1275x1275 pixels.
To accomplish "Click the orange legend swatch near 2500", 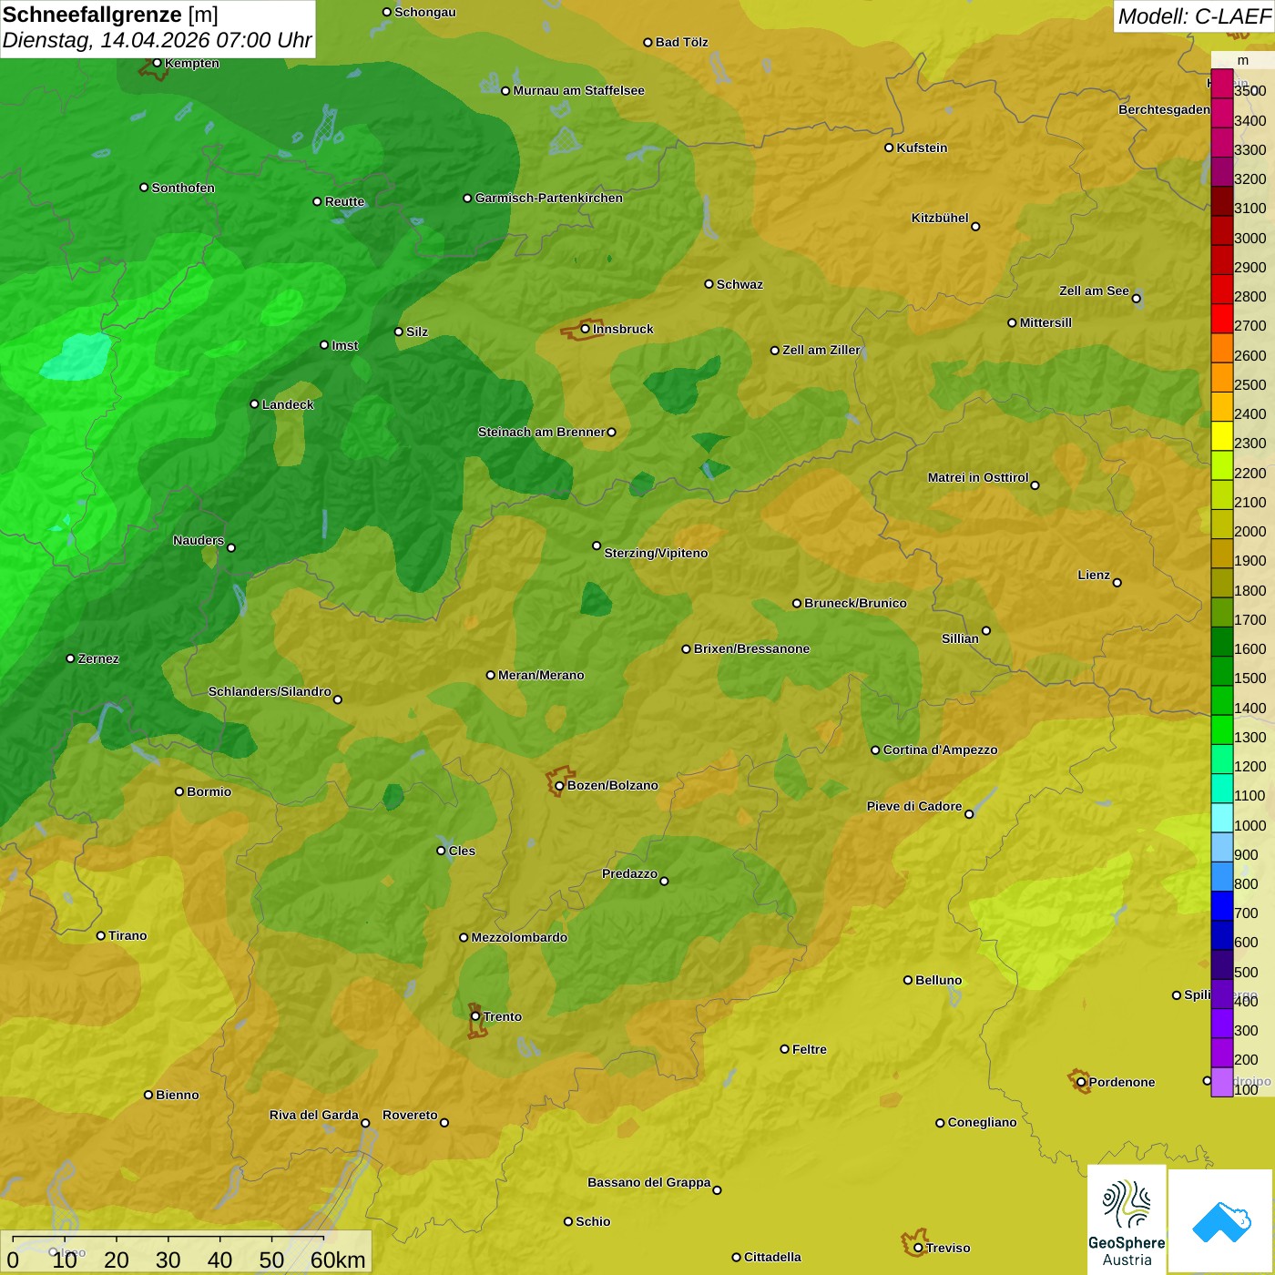I will [x=1222, y=377].
